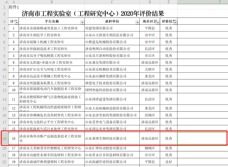Click the active cell F19
The image size is (228, 167).
[202, 138]
